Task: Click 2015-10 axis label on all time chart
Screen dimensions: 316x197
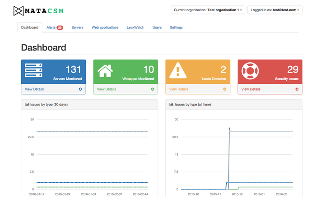Action: pos(193,194)
